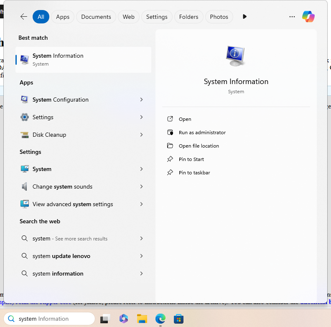The height and width of the screenshot is (327, 331).
Task: Click the Pin to Start pin icon
Action: click(x=170, y=159)
